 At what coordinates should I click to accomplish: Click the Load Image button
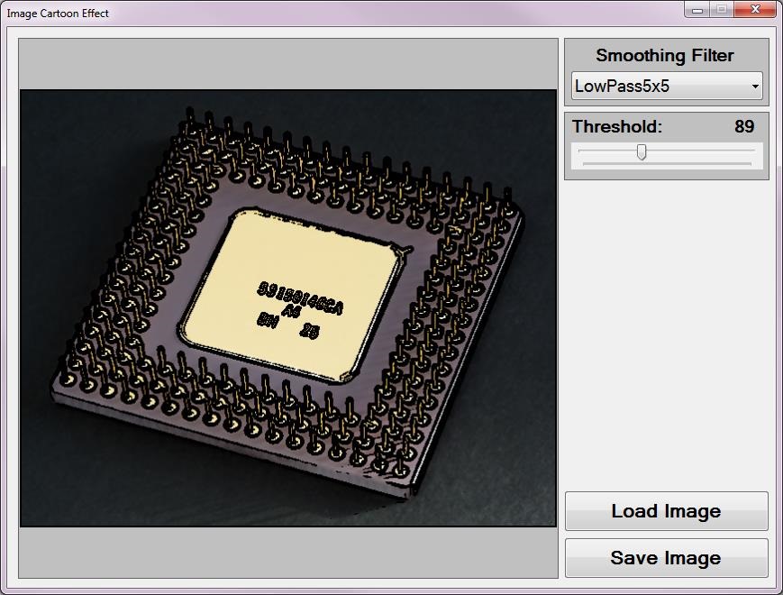[x=666, y=511]
